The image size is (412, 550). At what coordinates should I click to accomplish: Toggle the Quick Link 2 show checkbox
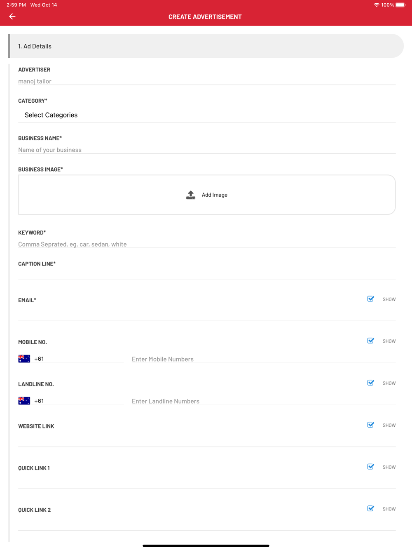[x=371, y=508]
